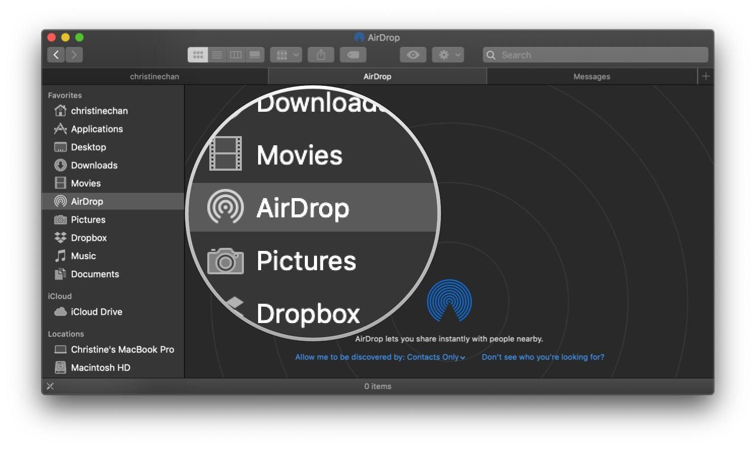
Task: Click the iCloud Drive cloud icon
Action: click(60, 312)
